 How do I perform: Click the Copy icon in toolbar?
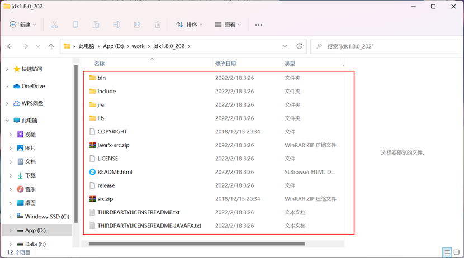75,25
